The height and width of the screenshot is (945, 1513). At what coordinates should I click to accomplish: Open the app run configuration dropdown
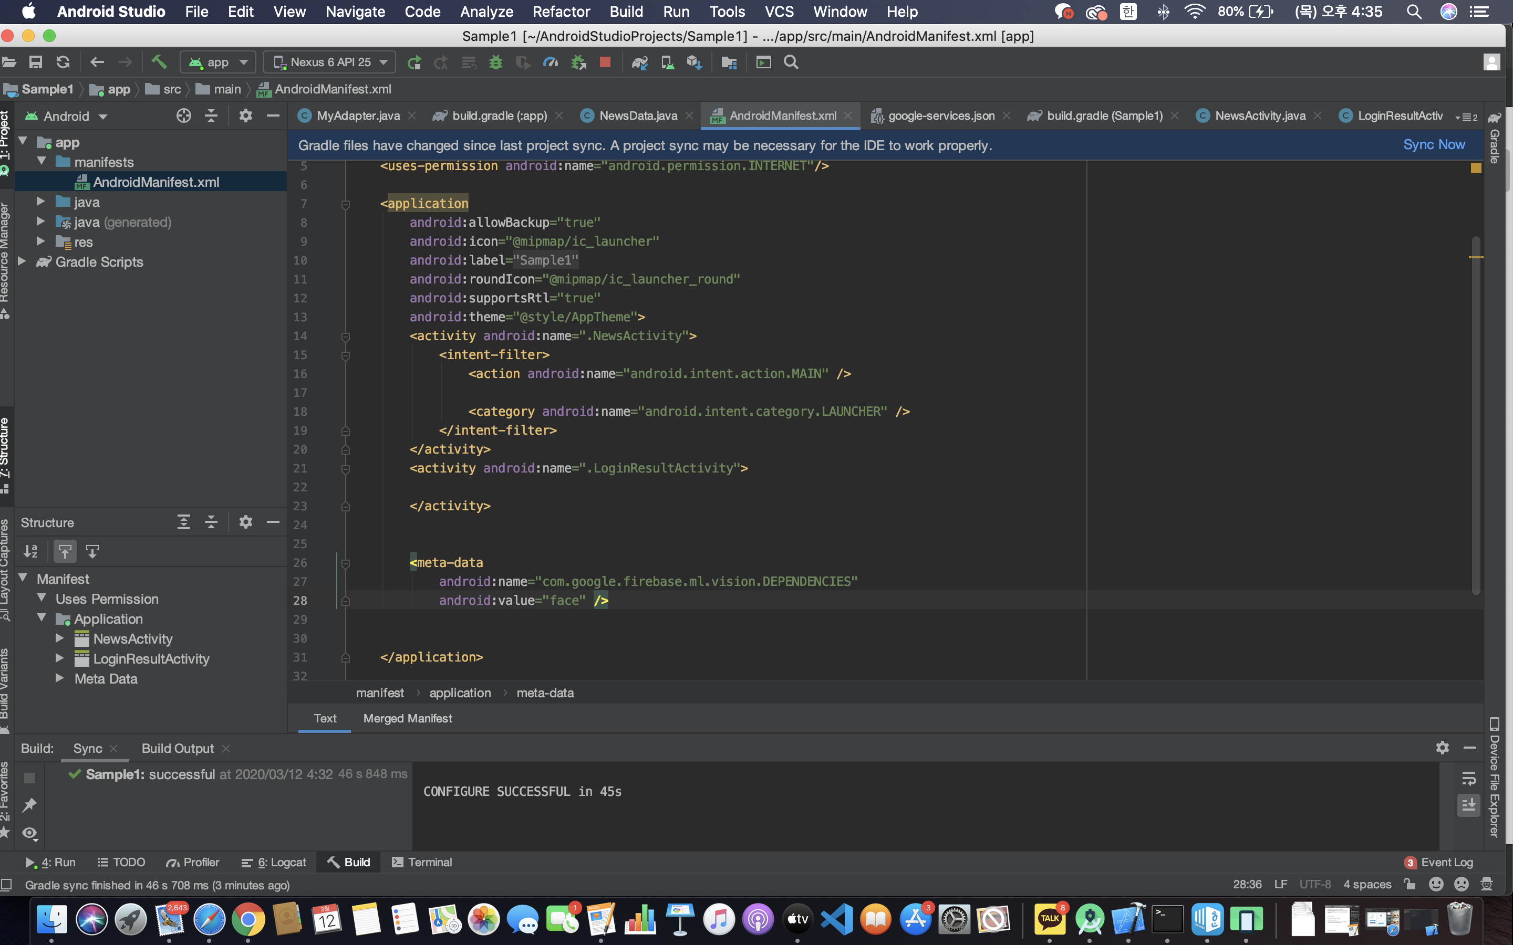pos(218,62)
